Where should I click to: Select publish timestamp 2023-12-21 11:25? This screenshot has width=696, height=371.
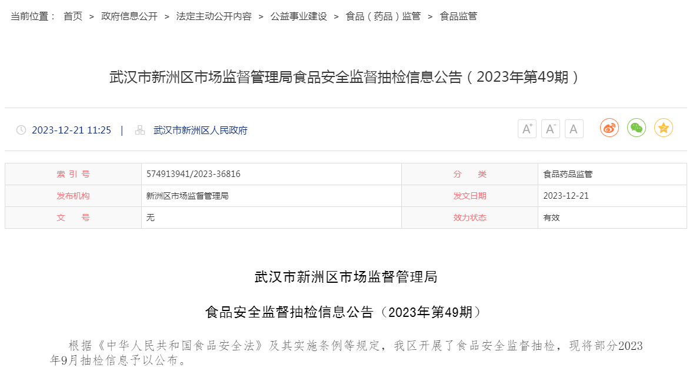[71, 130]
